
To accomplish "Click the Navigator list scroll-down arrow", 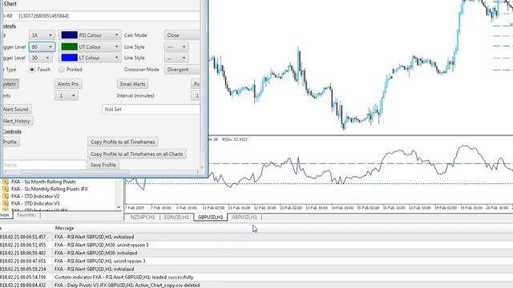I will 119,207.
